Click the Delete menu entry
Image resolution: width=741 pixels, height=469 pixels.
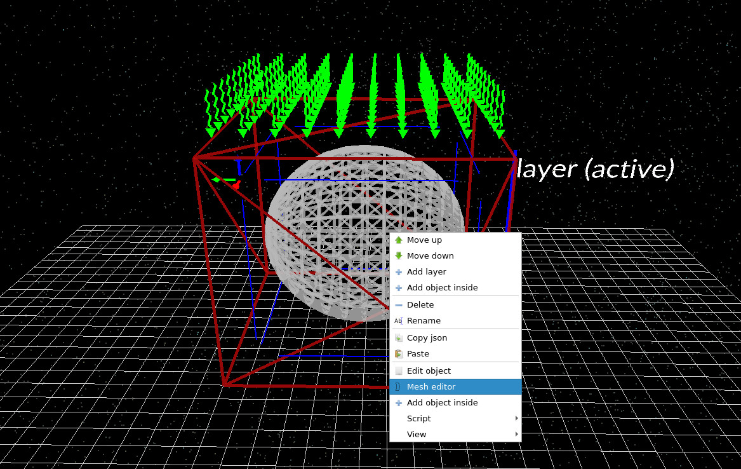click(420, 304)
